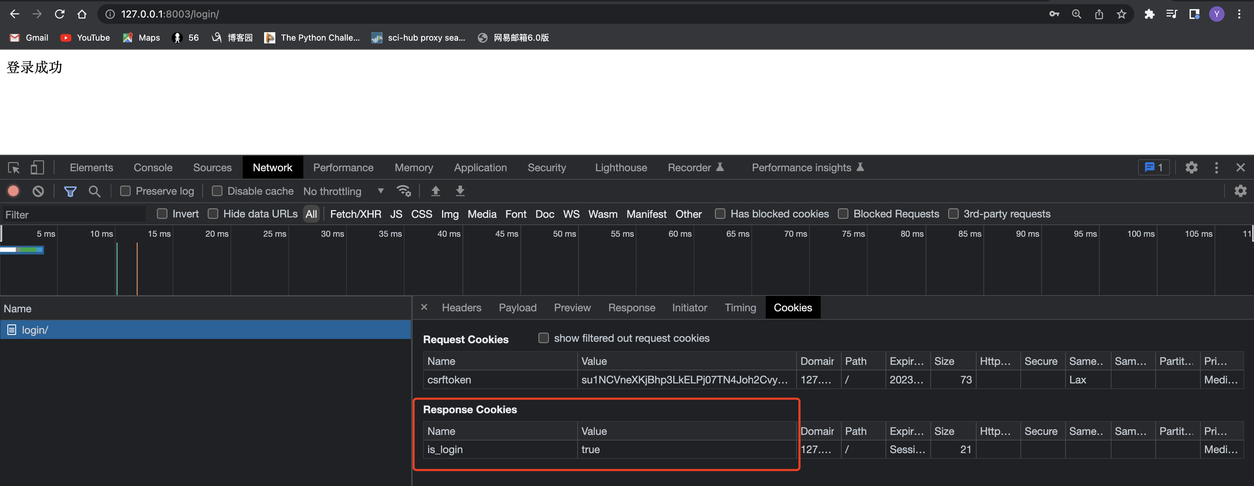Open the Lighthouse panel

[x=621, y=168]
